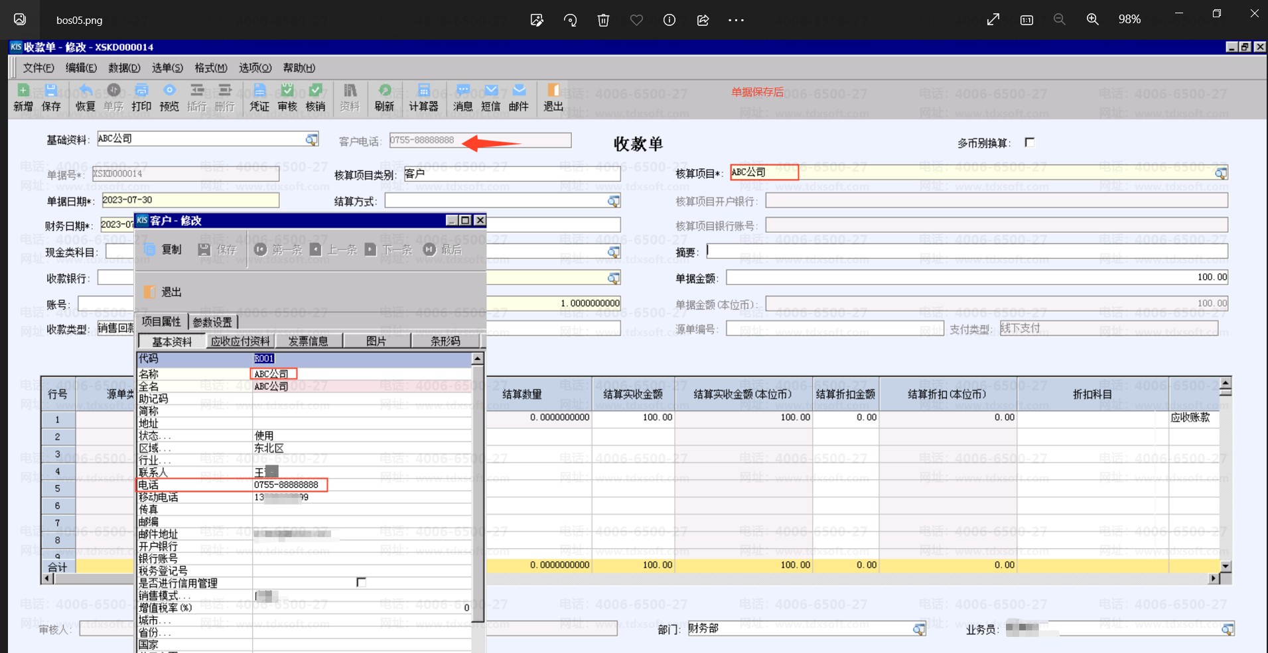Open lookup for 基础资料 field

point(311,139)
